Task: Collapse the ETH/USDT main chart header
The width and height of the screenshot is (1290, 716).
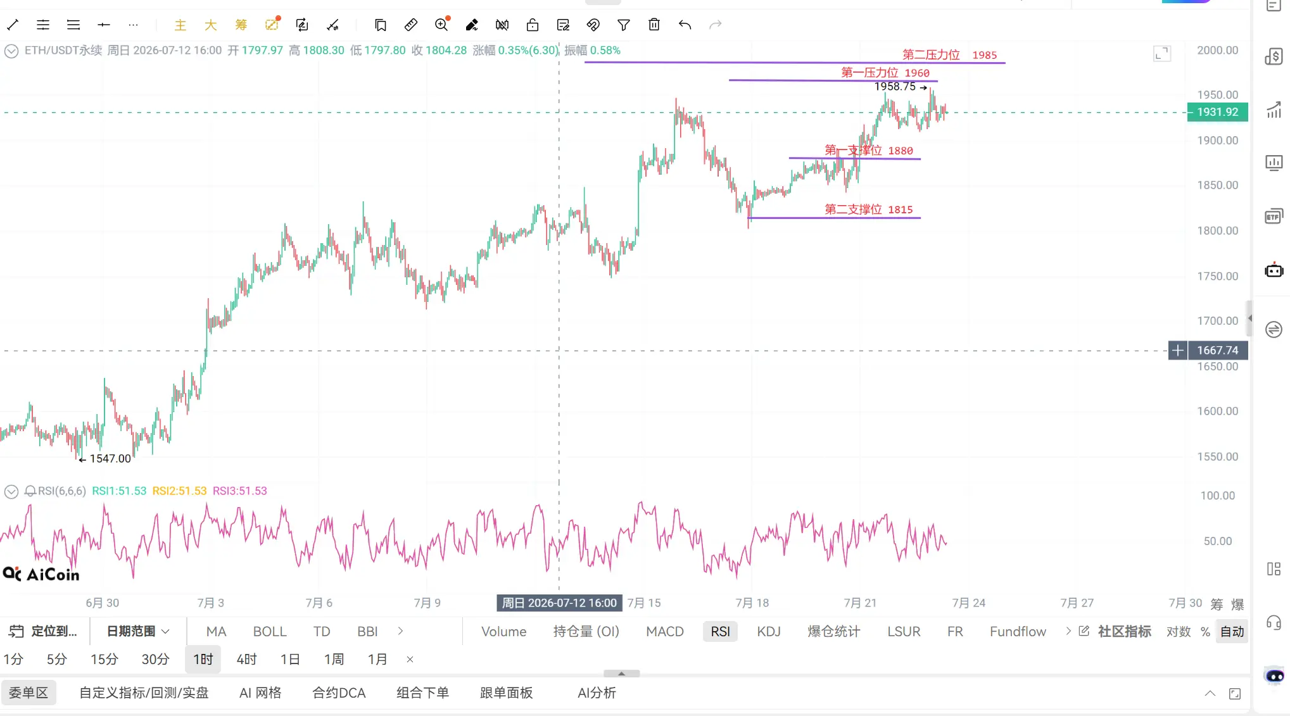Action: click(x=11, y=51)
